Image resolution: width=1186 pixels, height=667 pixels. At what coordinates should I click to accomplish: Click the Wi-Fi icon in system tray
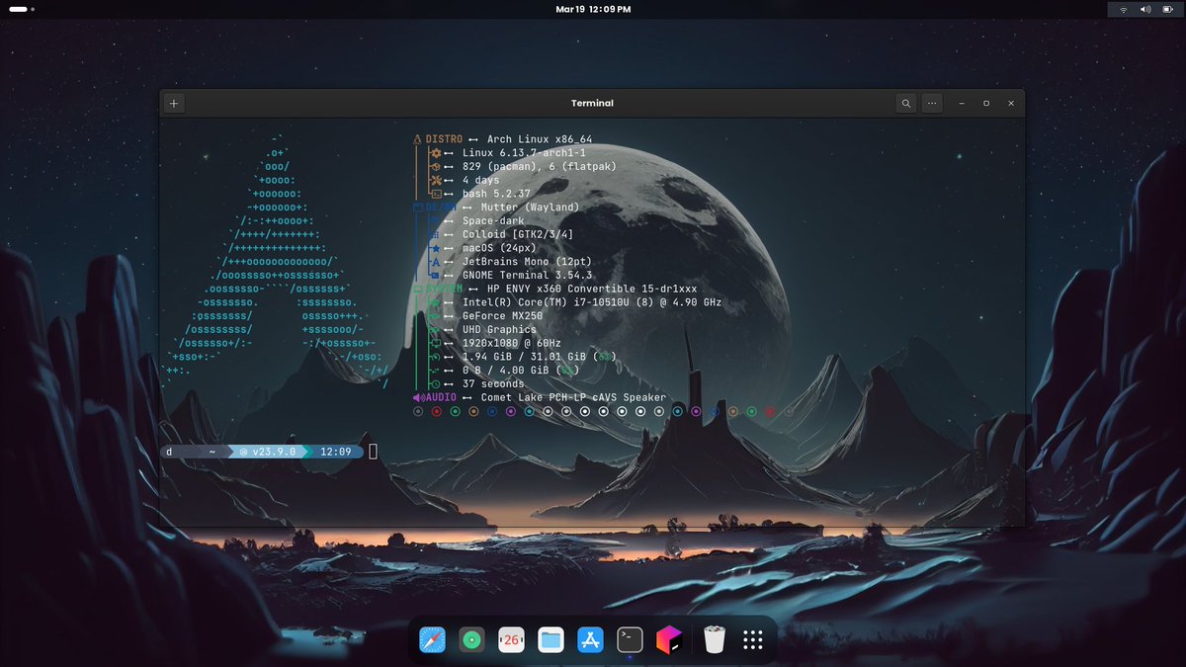point(1124,9)
